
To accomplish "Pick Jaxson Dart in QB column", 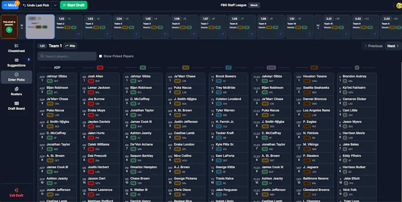I will coord(100,181).
